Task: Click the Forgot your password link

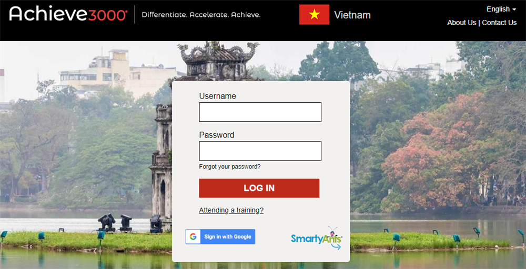Action: (230, 166)
